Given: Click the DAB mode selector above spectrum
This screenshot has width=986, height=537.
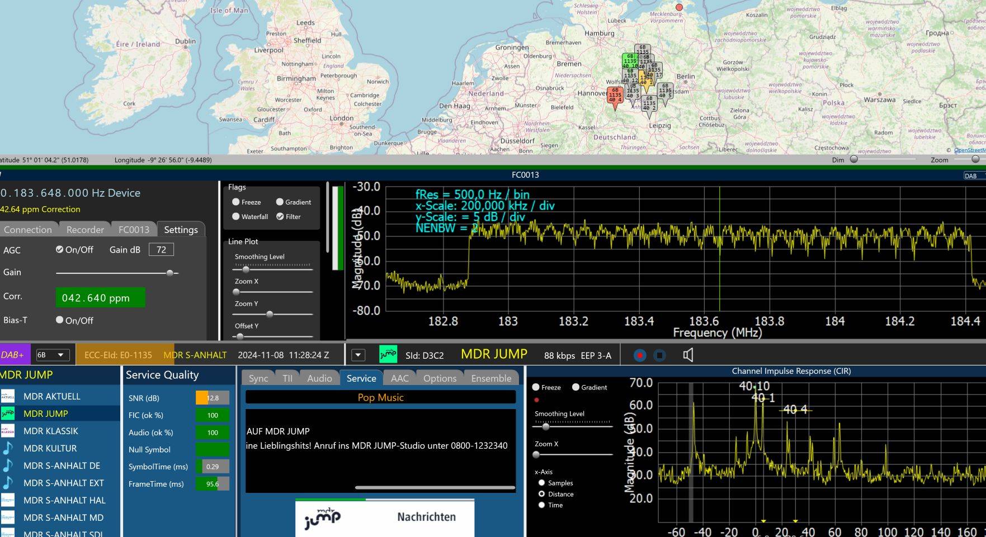Looking at the screenshot, I should (973, 175).
